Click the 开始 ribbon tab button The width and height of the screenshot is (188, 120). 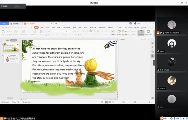click(36, 27)
